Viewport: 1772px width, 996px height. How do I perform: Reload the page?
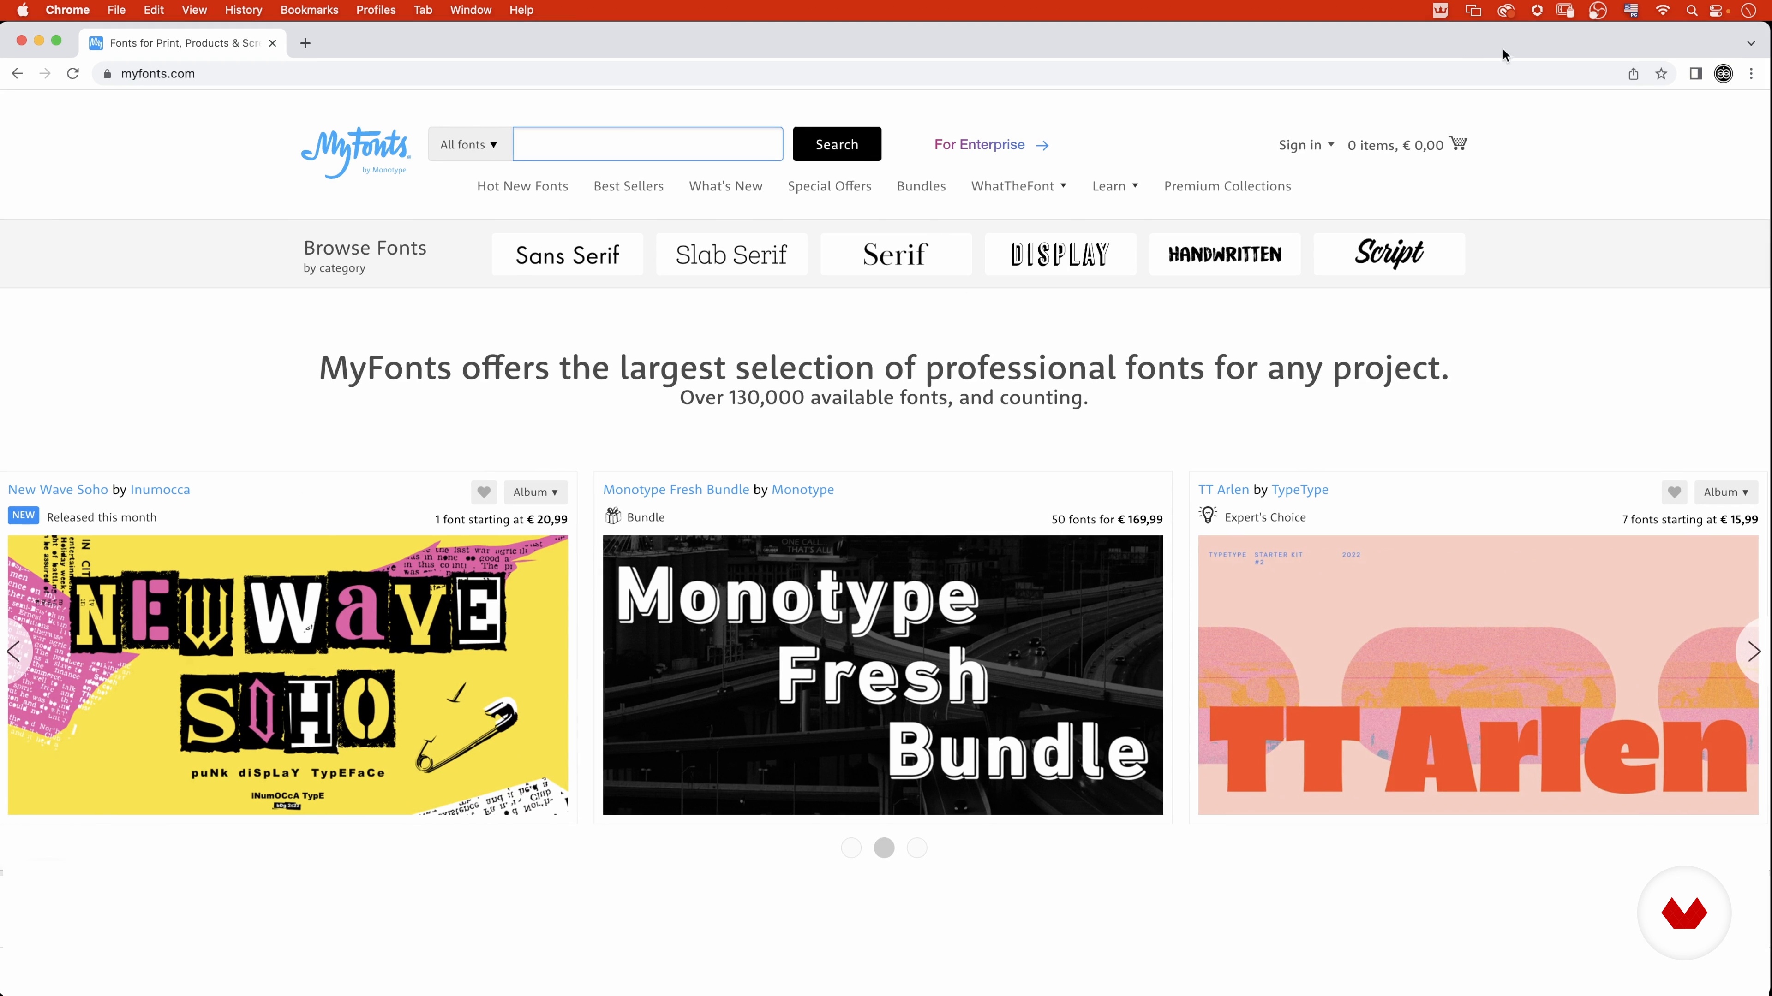(73, 74)
